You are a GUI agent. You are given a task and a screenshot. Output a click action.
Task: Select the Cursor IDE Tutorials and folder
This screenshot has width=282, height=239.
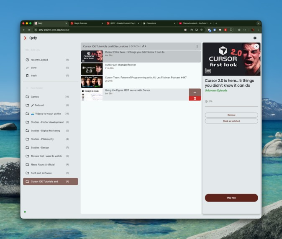[50, 181]
